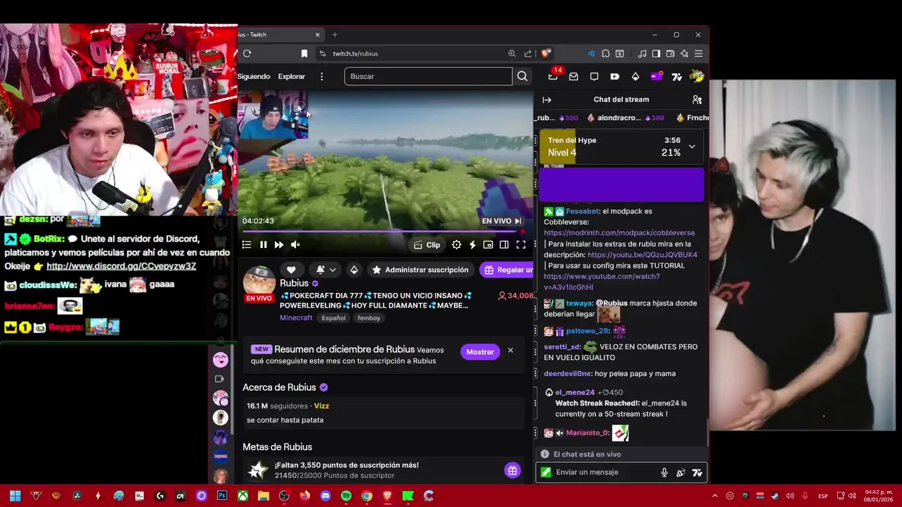Click the fast-forward button in the player

279,244
